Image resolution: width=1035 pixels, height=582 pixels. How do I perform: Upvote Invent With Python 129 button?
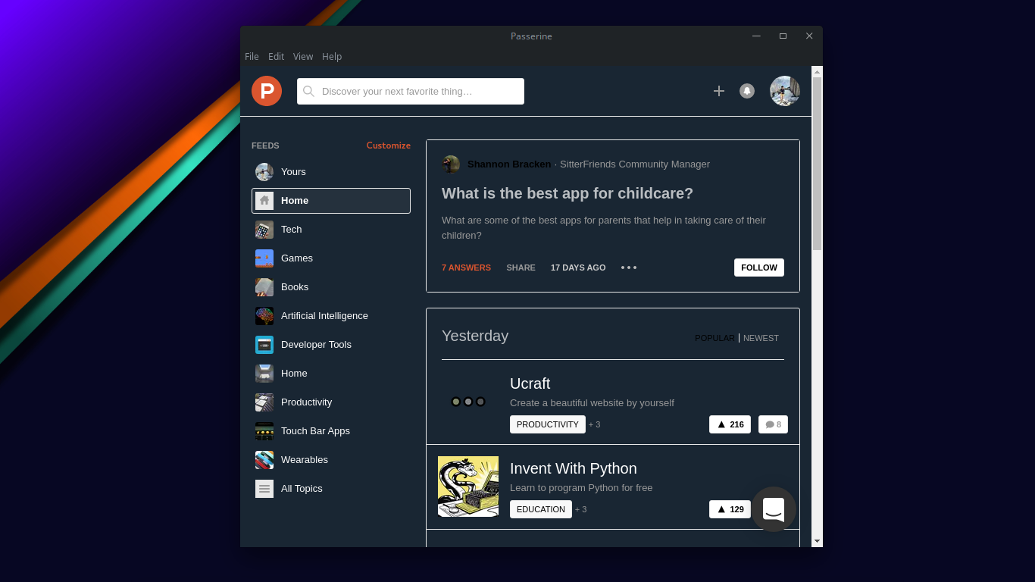click(x=730, y=509)
